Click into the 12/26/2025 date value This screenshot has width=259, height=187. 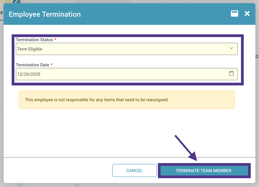(29, 74)
